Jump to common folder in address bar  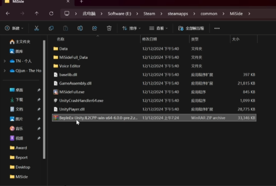[209, 14]
